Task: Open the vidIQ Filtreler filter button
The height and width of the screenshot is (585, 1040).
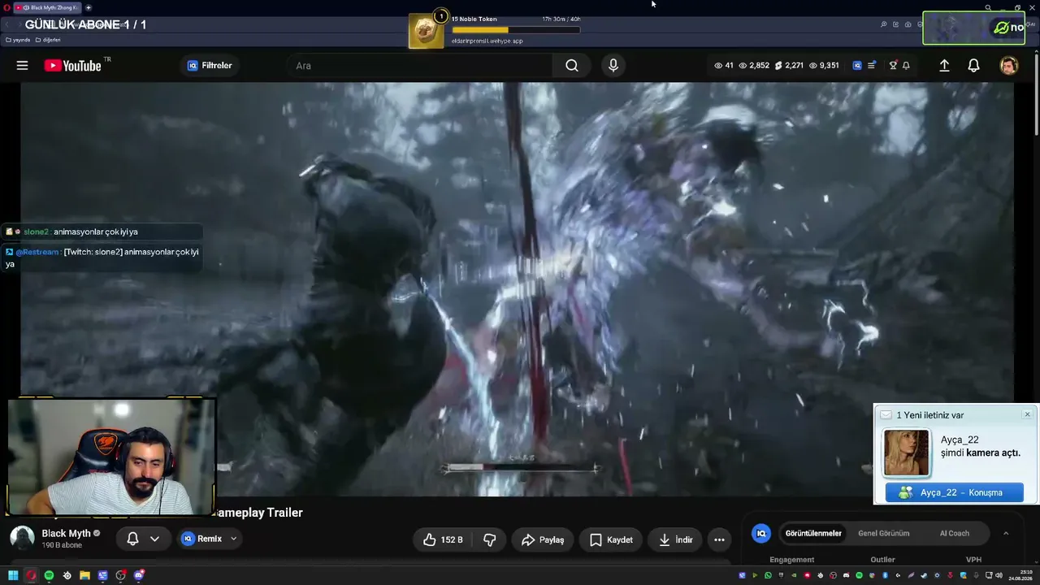Action: (210, 66)
